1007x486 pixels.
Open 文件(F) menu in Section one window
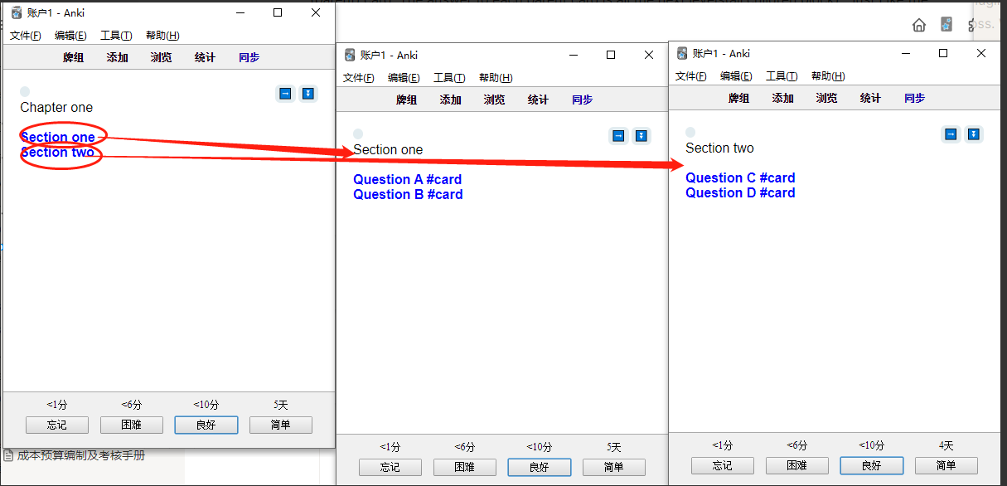(x=359, y=78)
